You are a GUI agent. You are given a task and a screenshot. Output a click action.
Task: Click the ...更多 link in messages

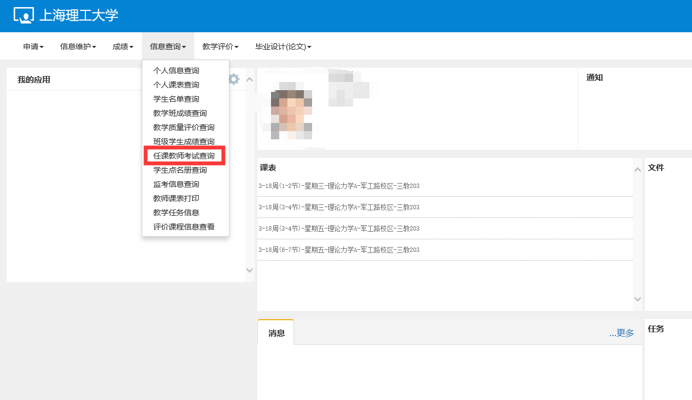tap(621, 333)
